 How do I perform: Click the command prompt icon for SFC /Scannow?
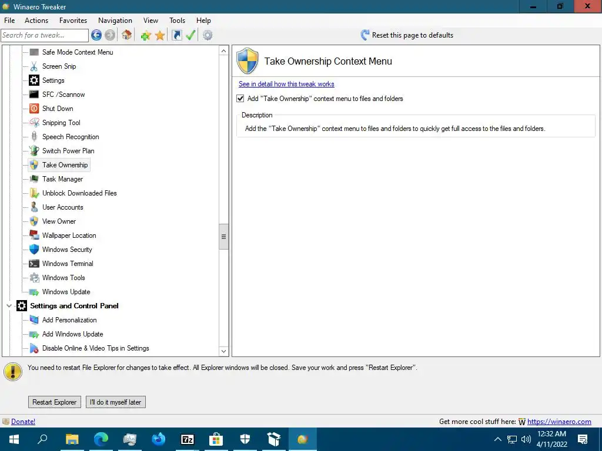point(34,95)
